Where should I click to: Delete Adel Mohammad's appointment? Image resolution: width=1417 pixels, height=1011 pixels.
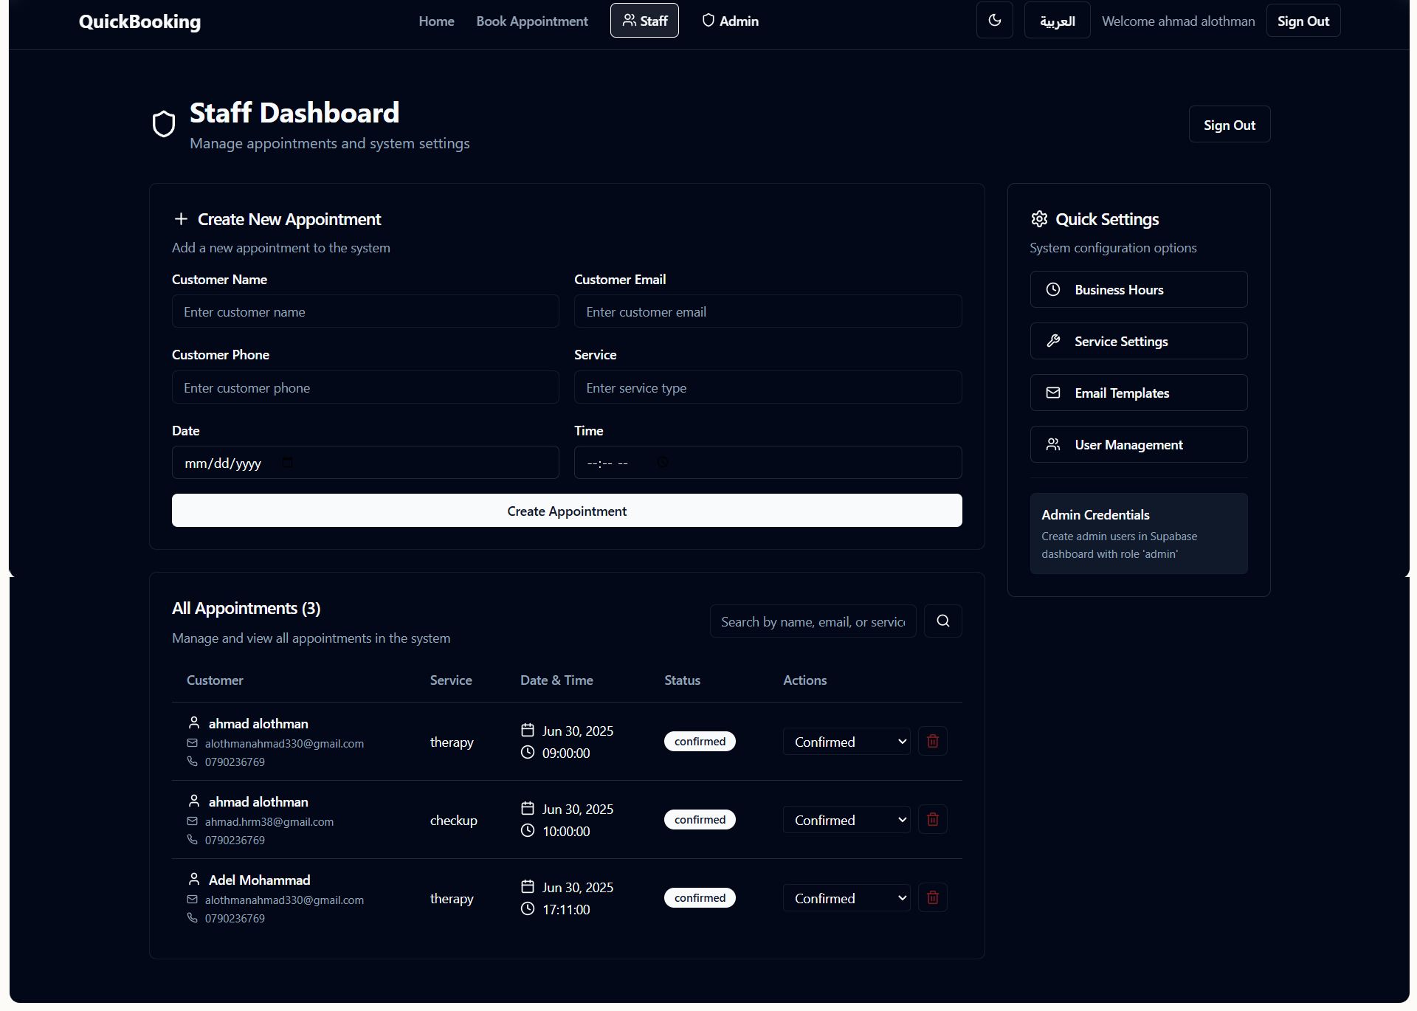click(x=932, y=897)
